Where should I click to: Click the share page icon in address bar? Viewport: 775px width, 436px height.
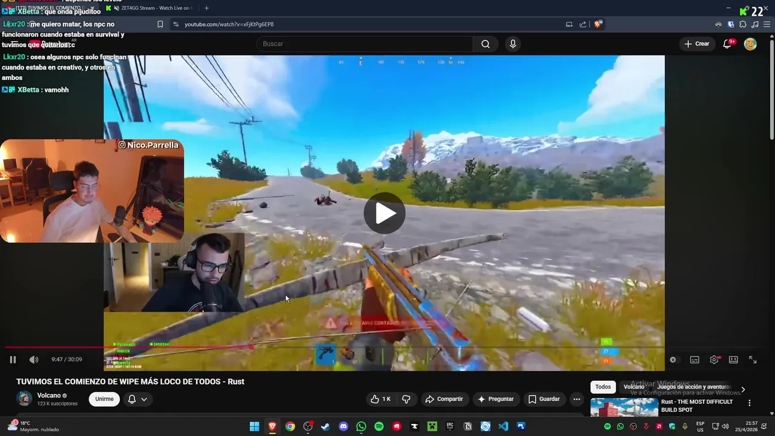point(582,24)
